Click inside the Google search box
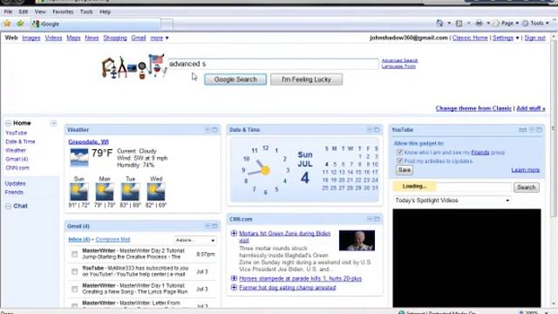The image size is (558, 314). coord(273,64)
